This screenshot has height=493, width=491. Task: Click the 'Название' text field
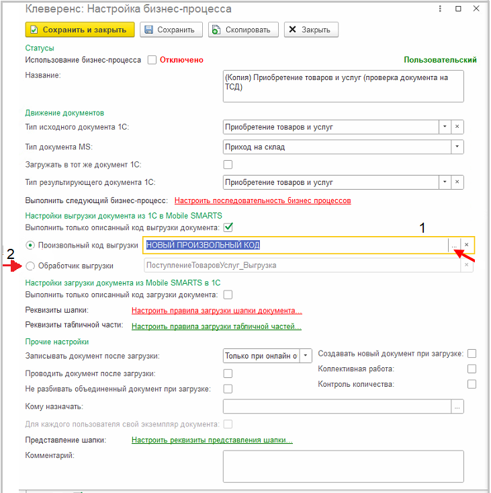pyautogui.click(x=343, y=86)
